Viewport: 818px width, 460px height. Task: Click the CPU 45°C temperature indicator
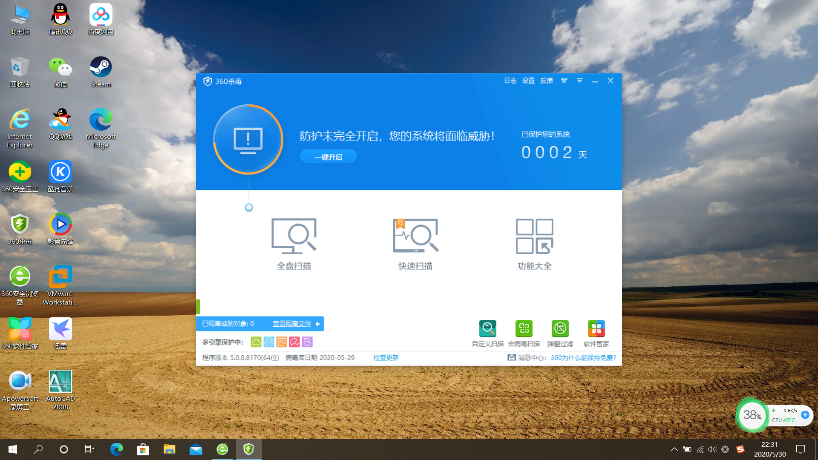(x=784, y=420)
